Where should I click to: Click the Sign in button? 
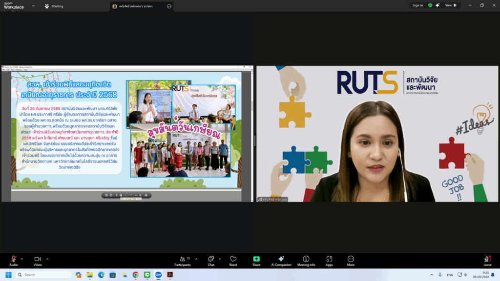417,5
